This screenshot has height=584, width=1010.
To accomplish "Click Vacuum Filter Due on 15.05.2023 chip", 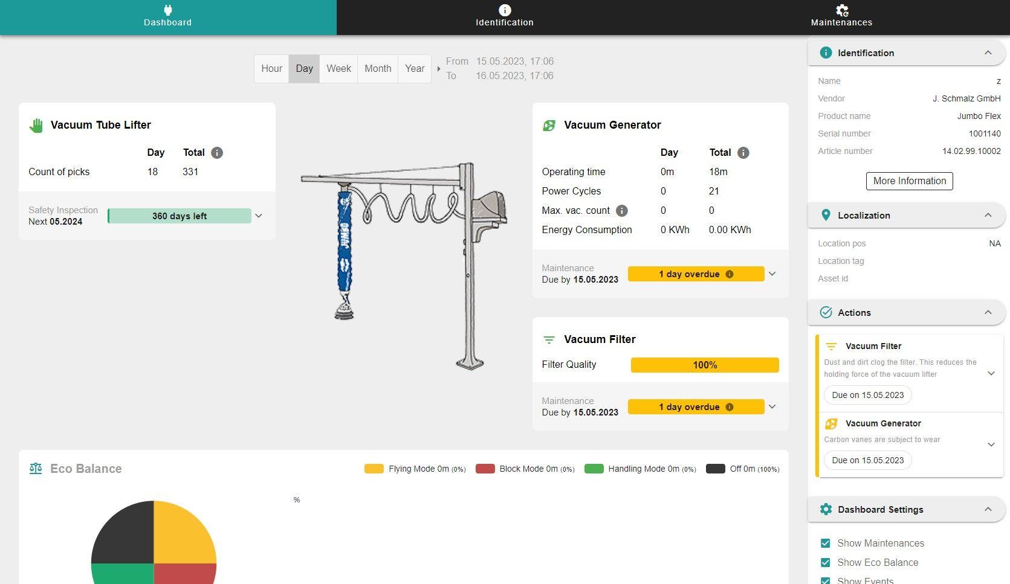I will pyautogui.click(x=867, y=395).
